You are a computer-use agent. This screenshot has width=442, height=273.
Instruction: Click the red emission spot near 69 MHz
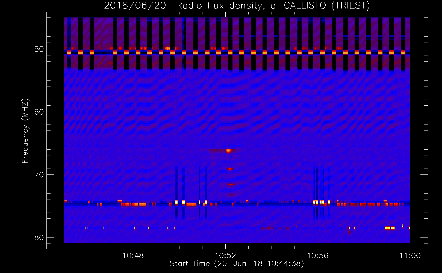[x=230, y=169]
